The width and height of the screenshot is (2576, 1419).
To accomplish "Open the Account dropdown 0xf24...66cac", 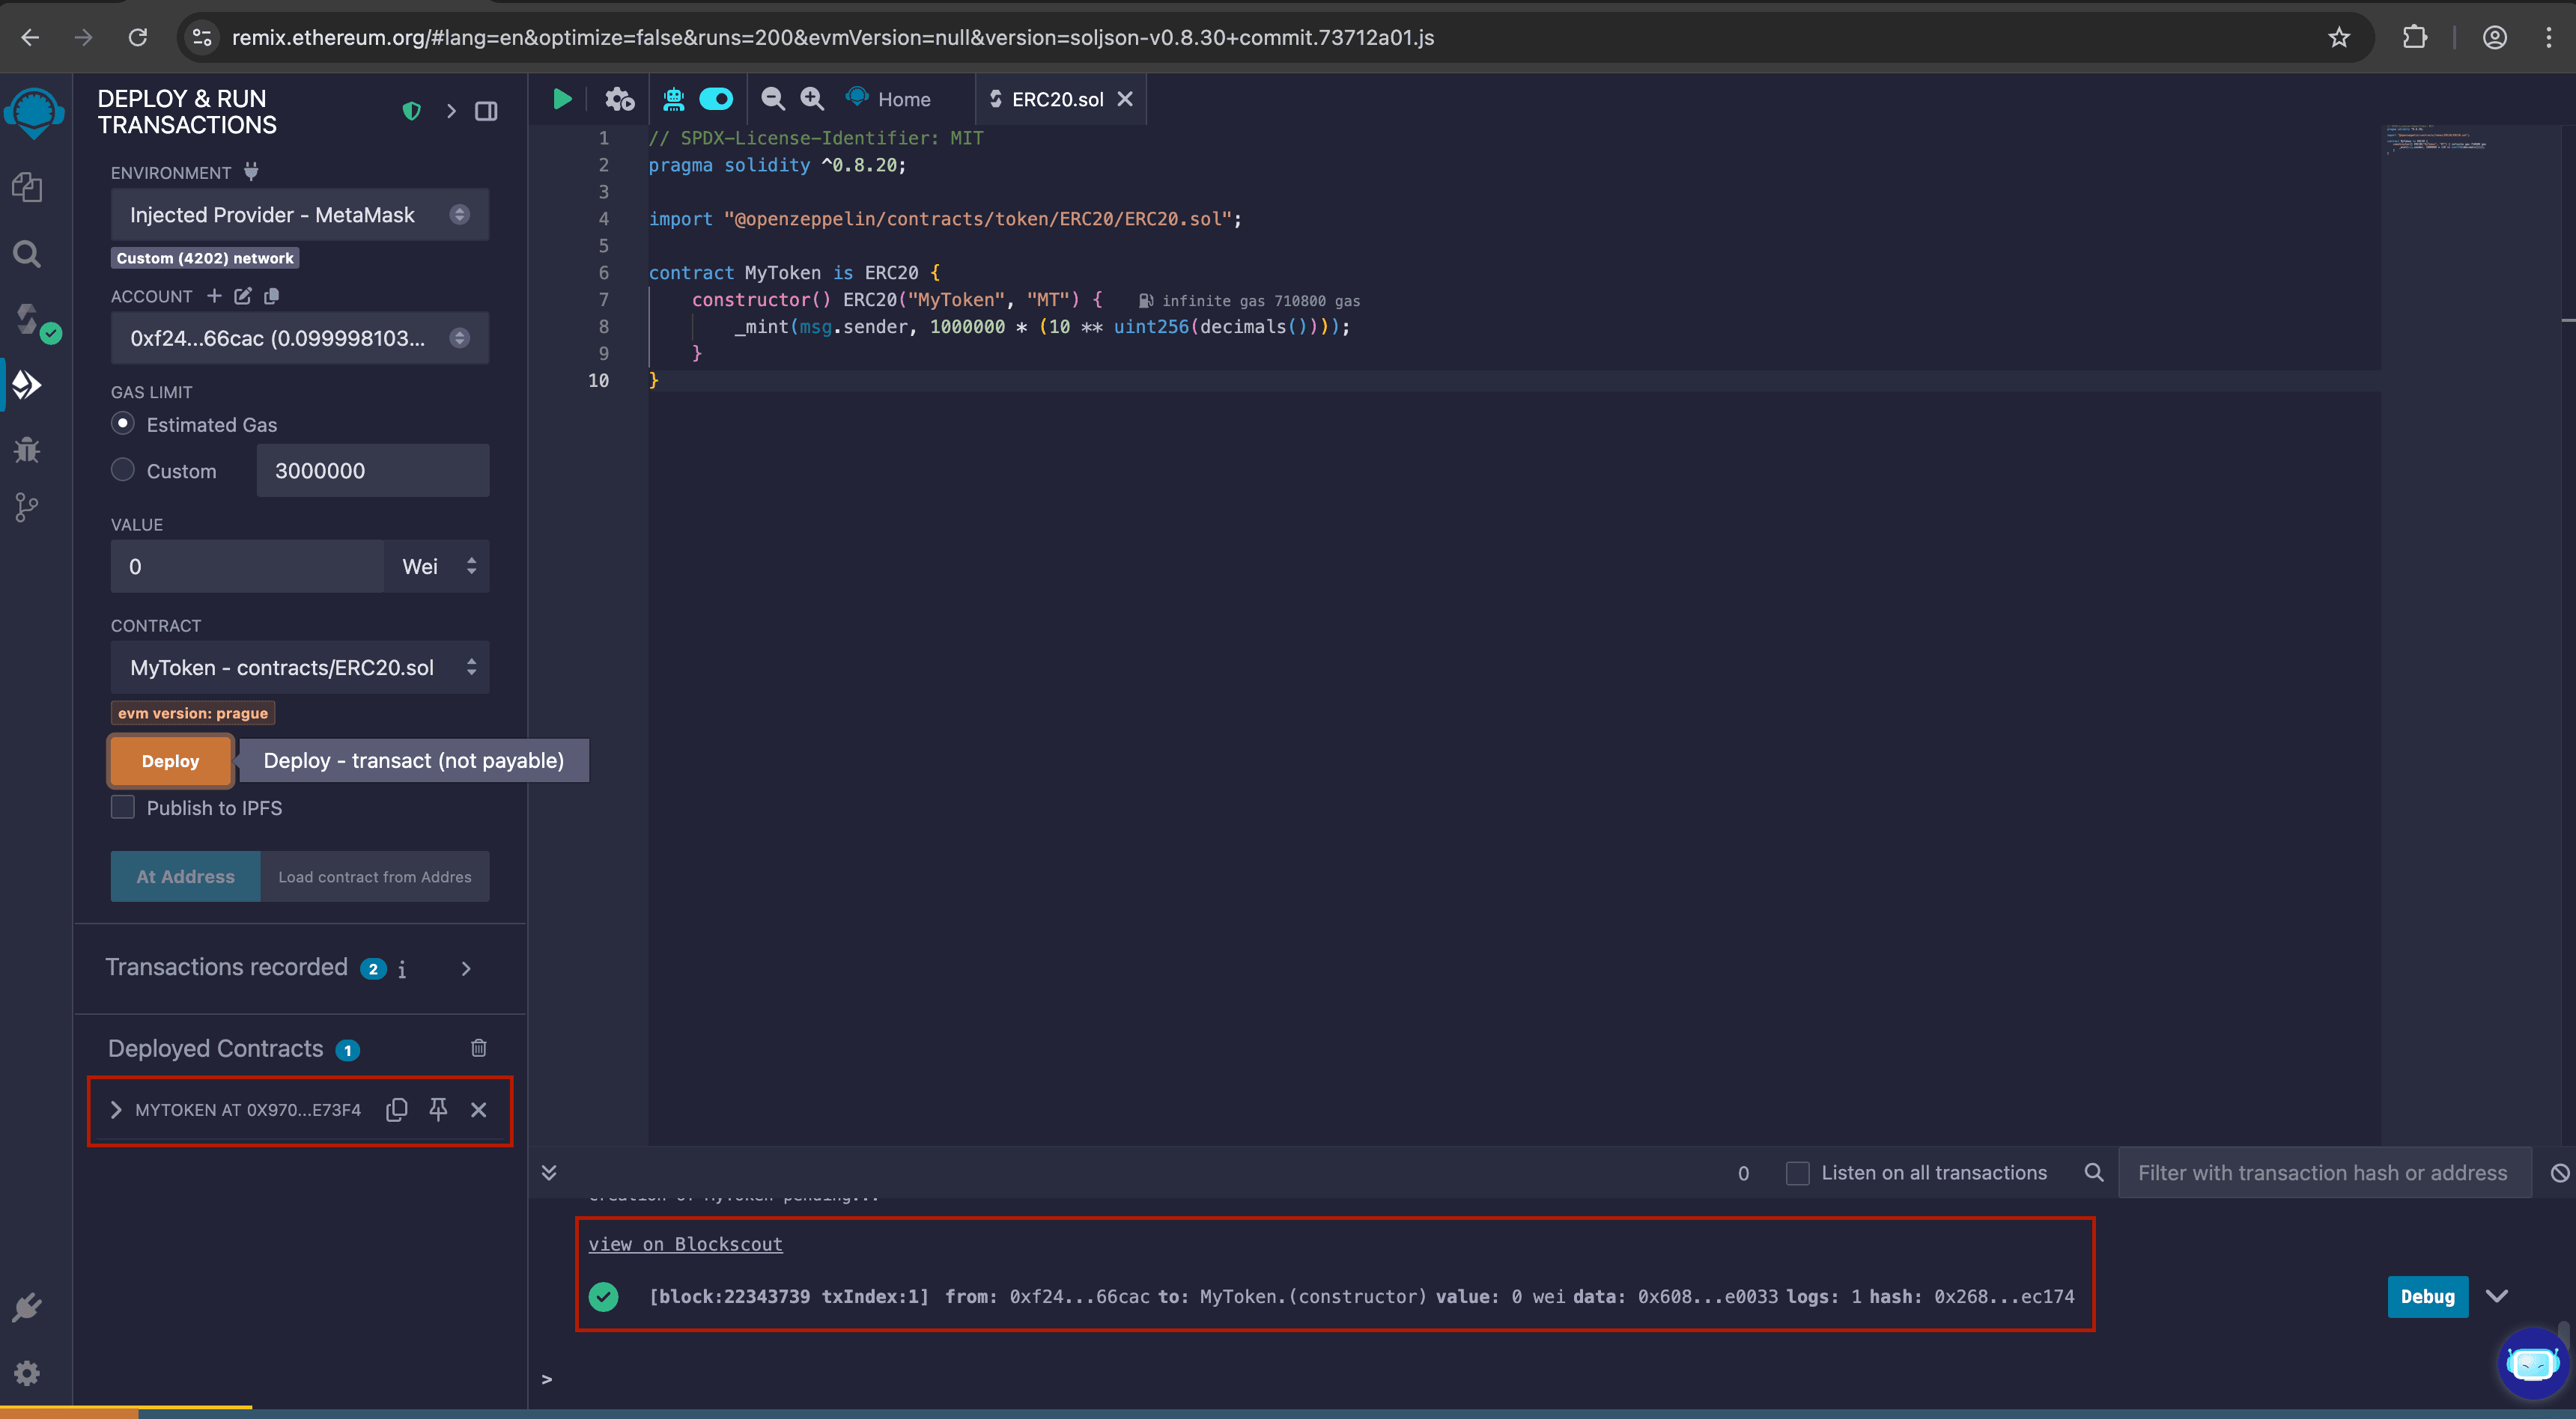I will tap(300, 338).
